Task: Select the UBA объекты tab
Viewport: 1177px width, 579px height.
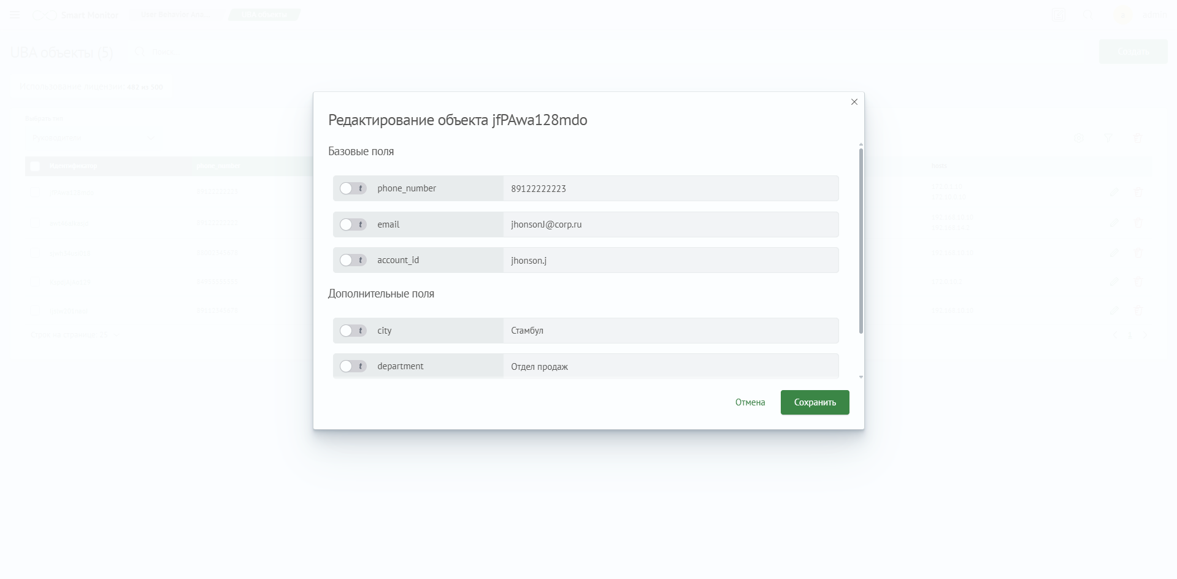Action: coord(264,15)
